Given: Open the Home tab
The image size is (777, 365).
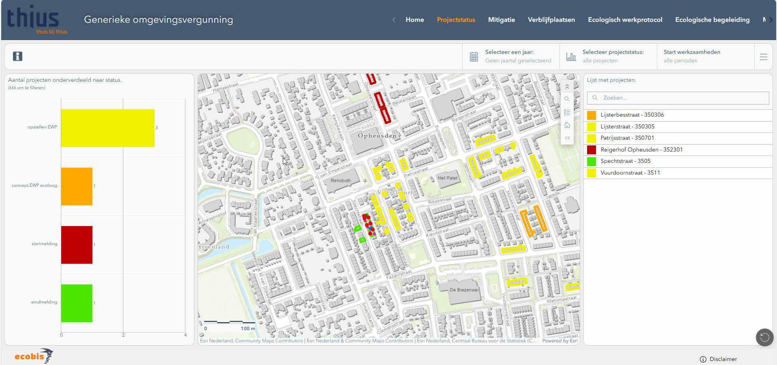Looking at the screenshot, I should tap(415, 20).
